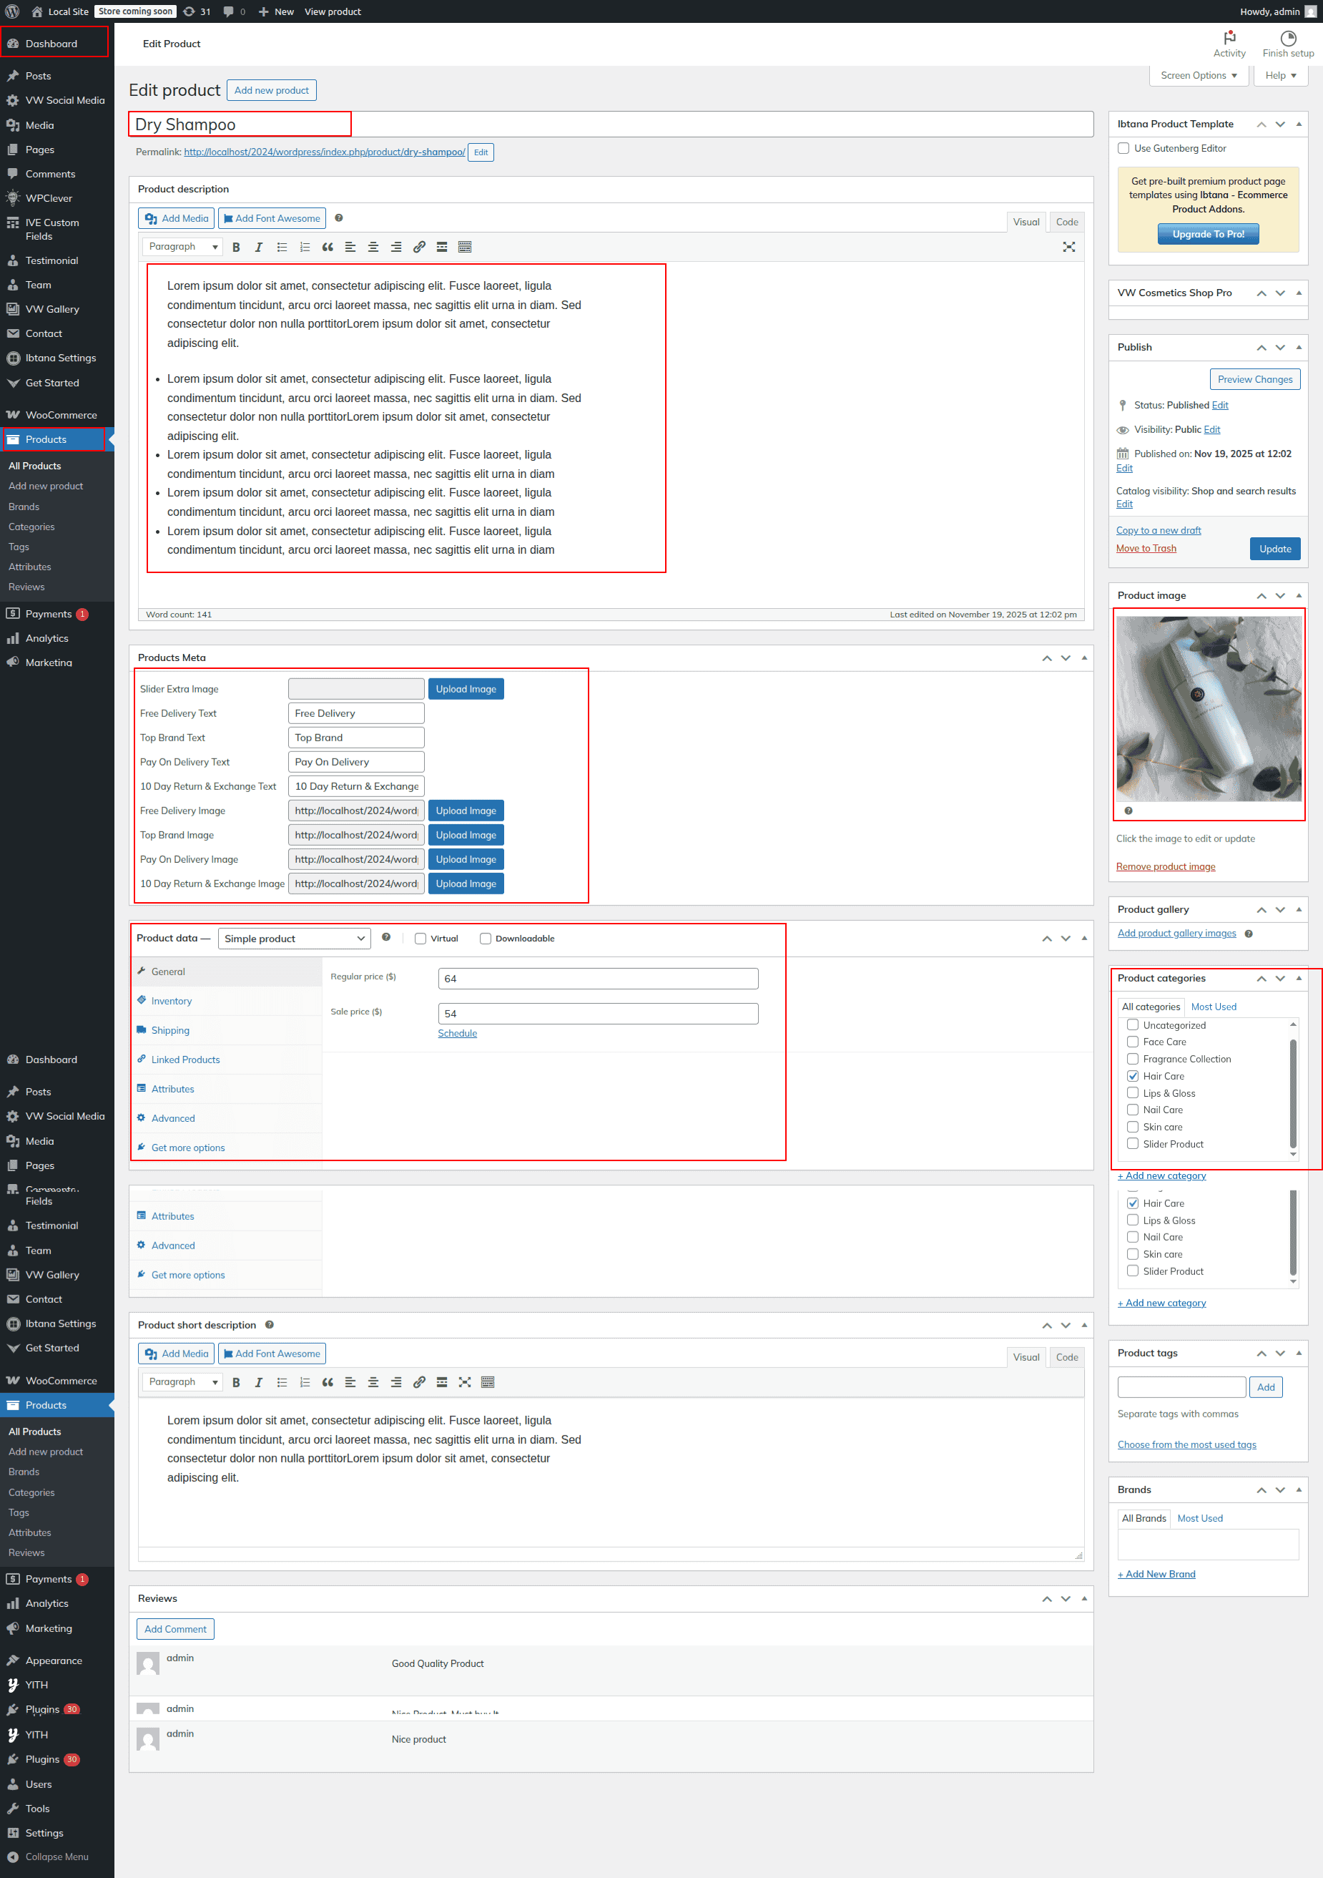Enable the Use Gutenberg Editor checkbox
This screenshot has width=1323, height=1878.
point(1123,148)
